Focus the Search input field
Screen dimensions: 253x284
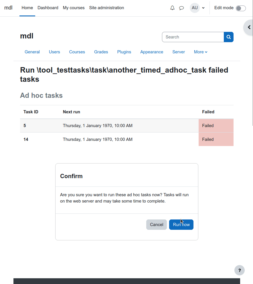click(193, 37)
